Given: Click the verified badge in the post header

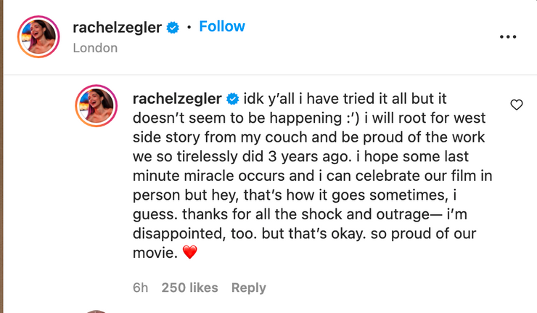Looking at the screenshot, I should tap(173, 28).
